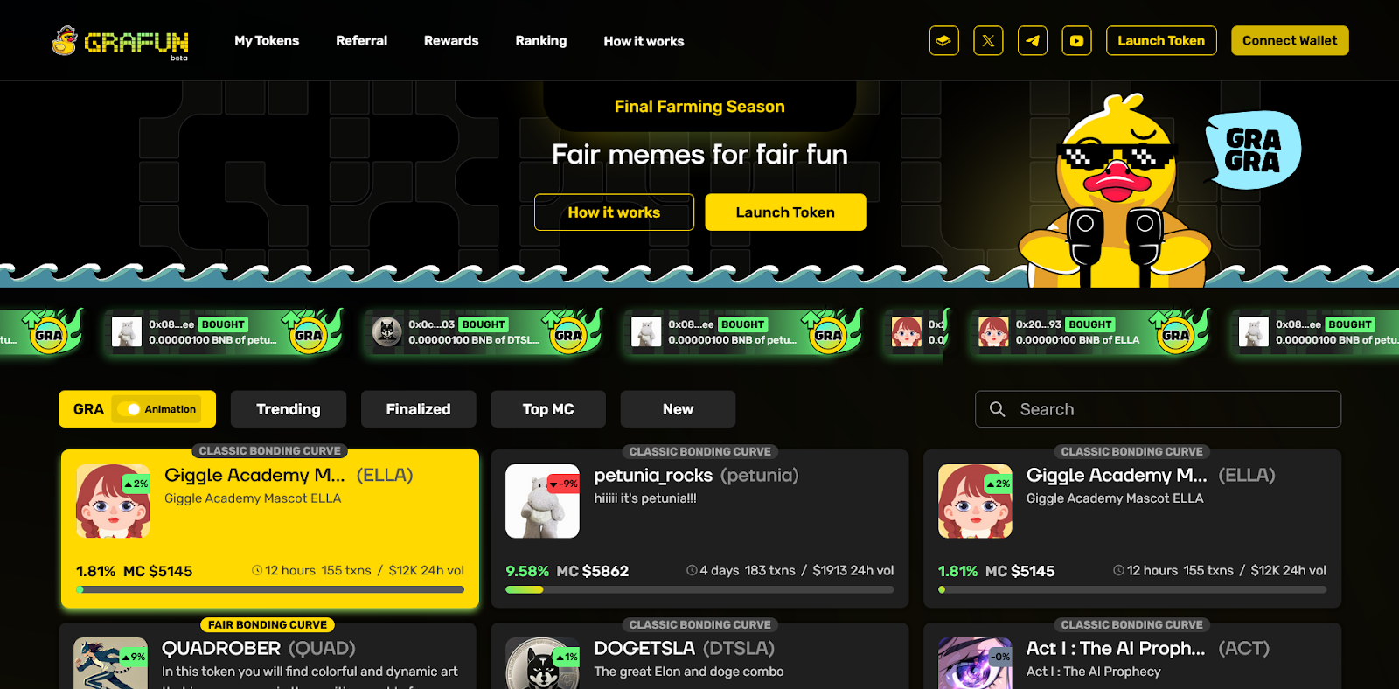Focus the Search input field
1399x689 pixels.
(x=1158, y=409)
